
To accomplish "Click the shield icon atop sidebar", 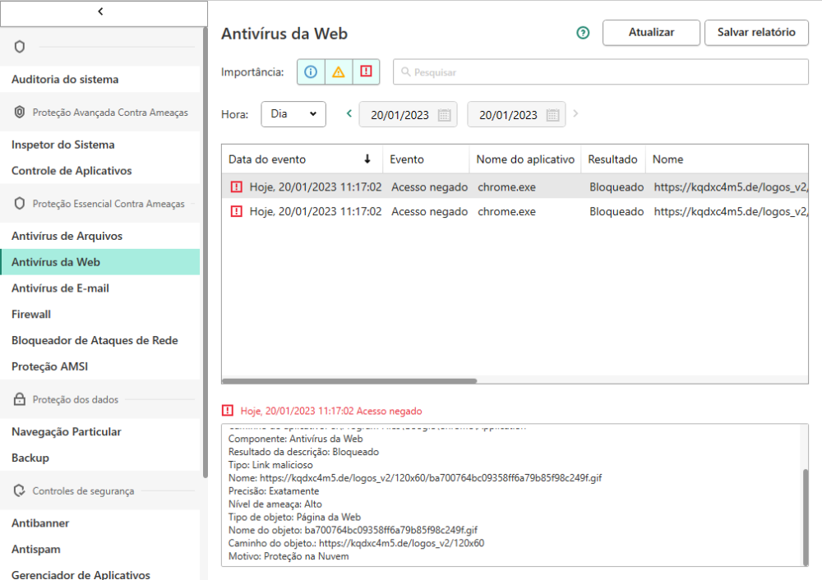I will click(x=20, y=47).
